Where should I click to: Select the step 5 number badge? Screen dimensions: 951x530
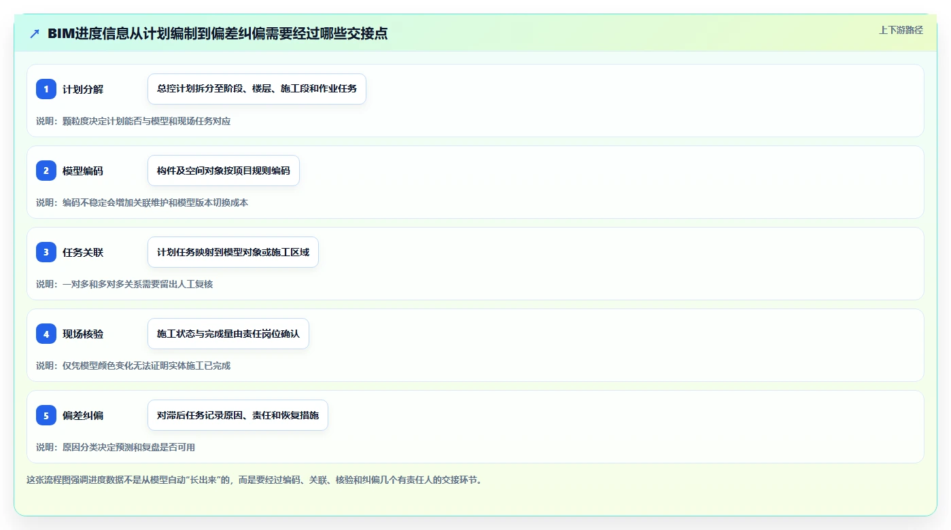[46, 415]
